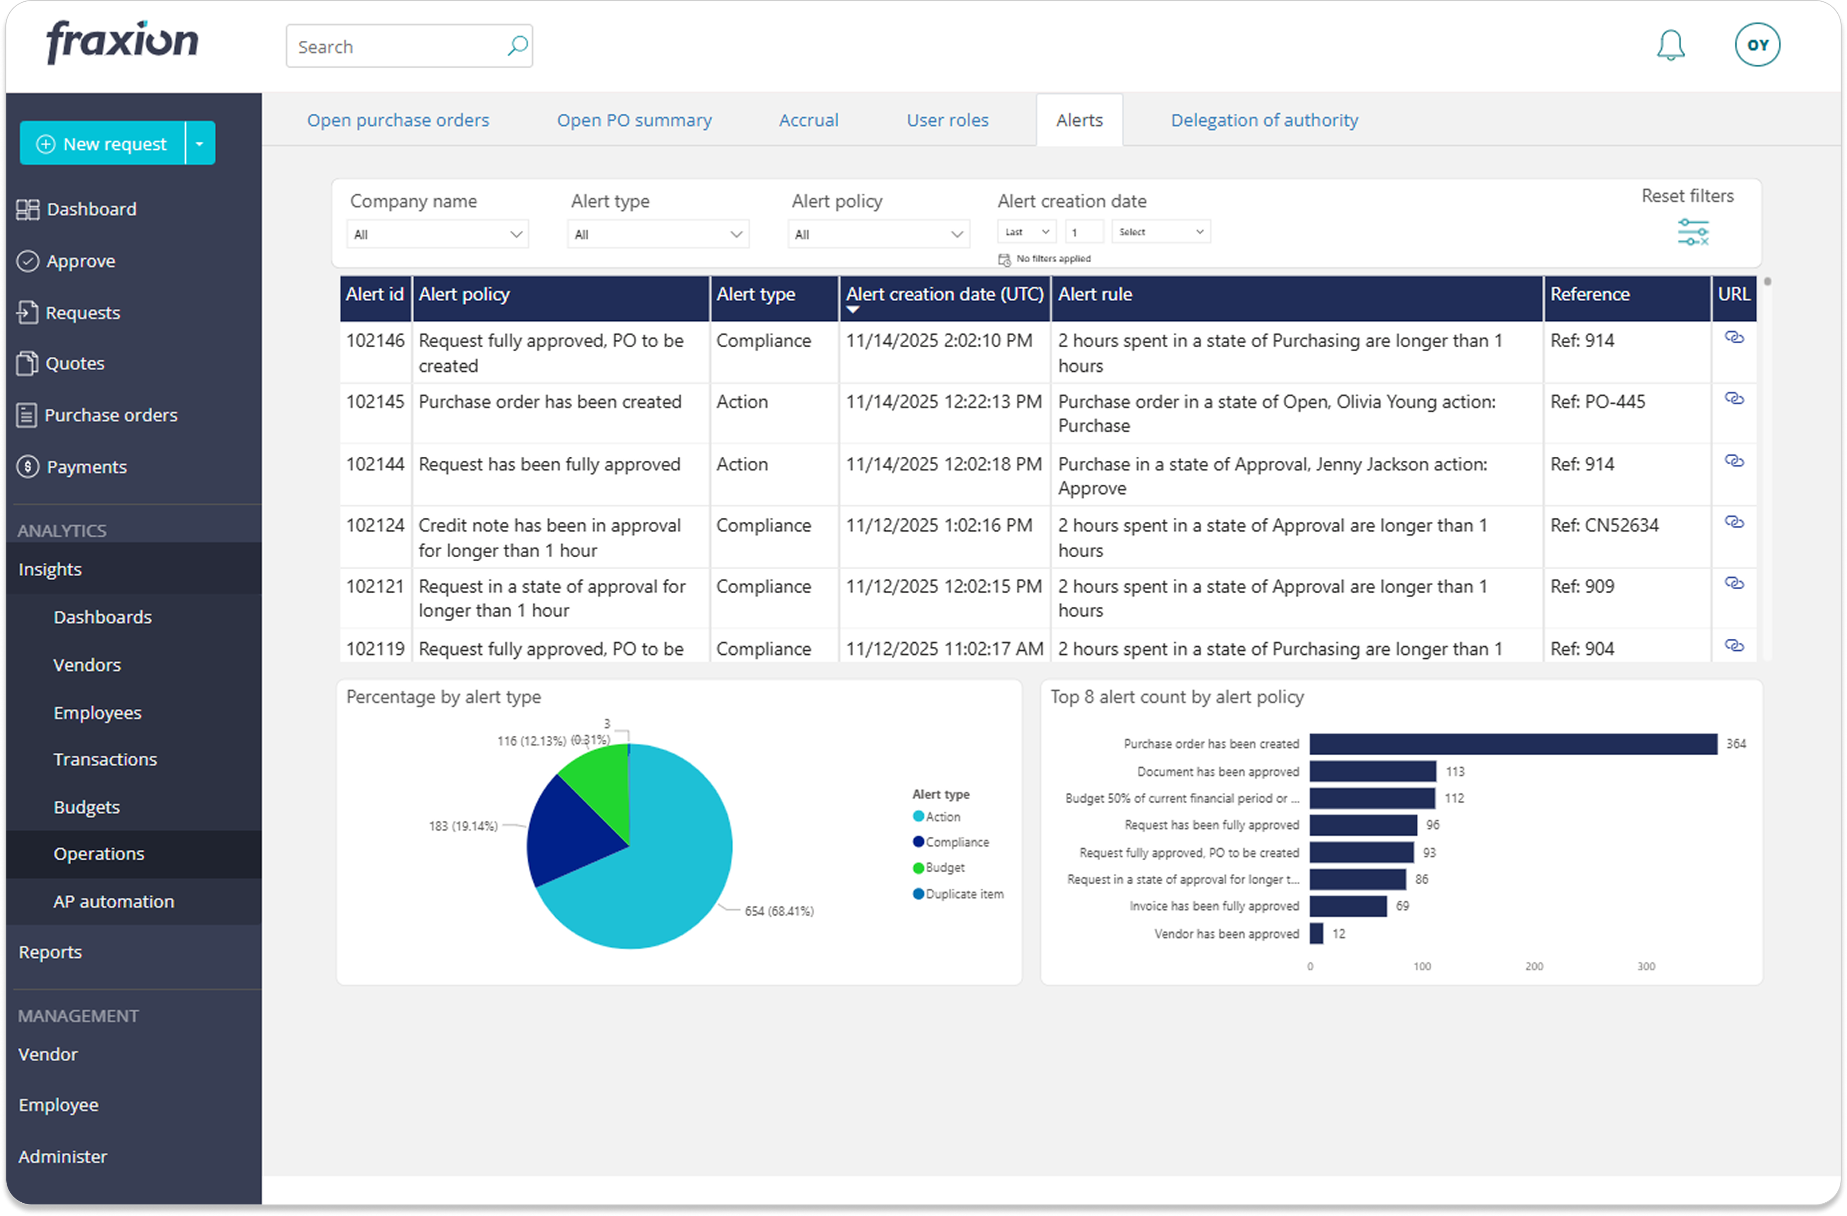
Task: Open AP automation in sidebar
Action: tap(113, 901)
